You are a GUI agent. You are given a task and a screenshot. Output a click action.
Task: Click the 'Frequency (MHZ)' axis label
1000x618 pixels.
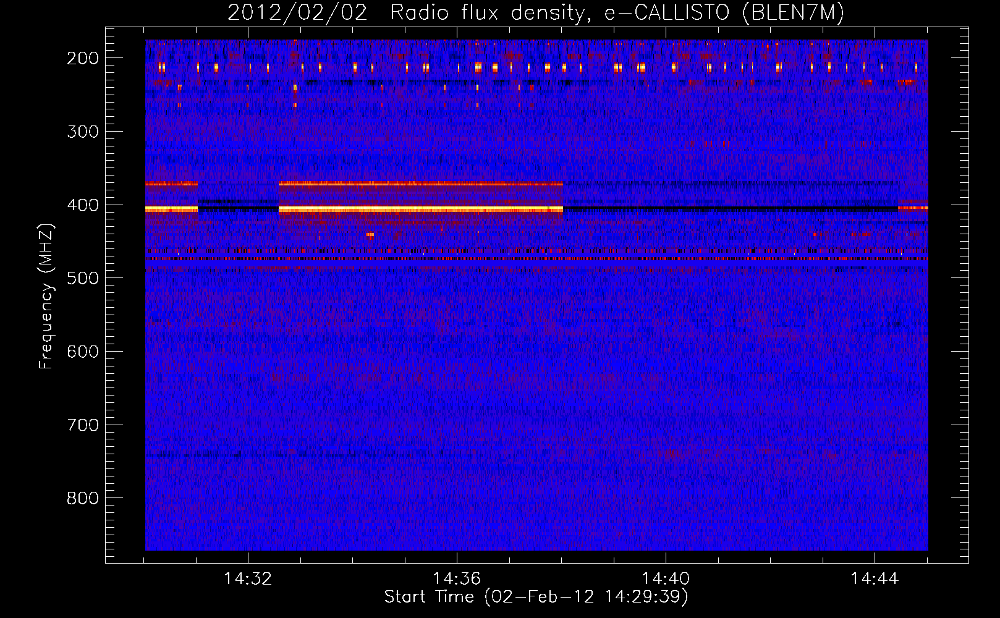(x=46, y=296)
